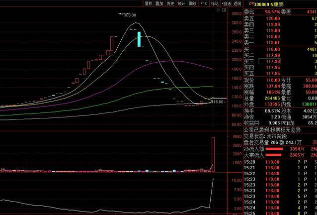
Task: Click the 4000 volume axis label
Action: [237, 136]
